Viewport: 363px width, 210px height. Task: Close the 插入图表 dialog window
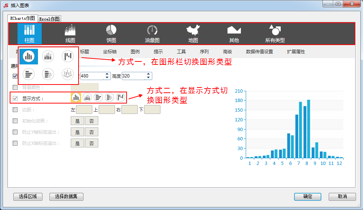coord(352,4)
